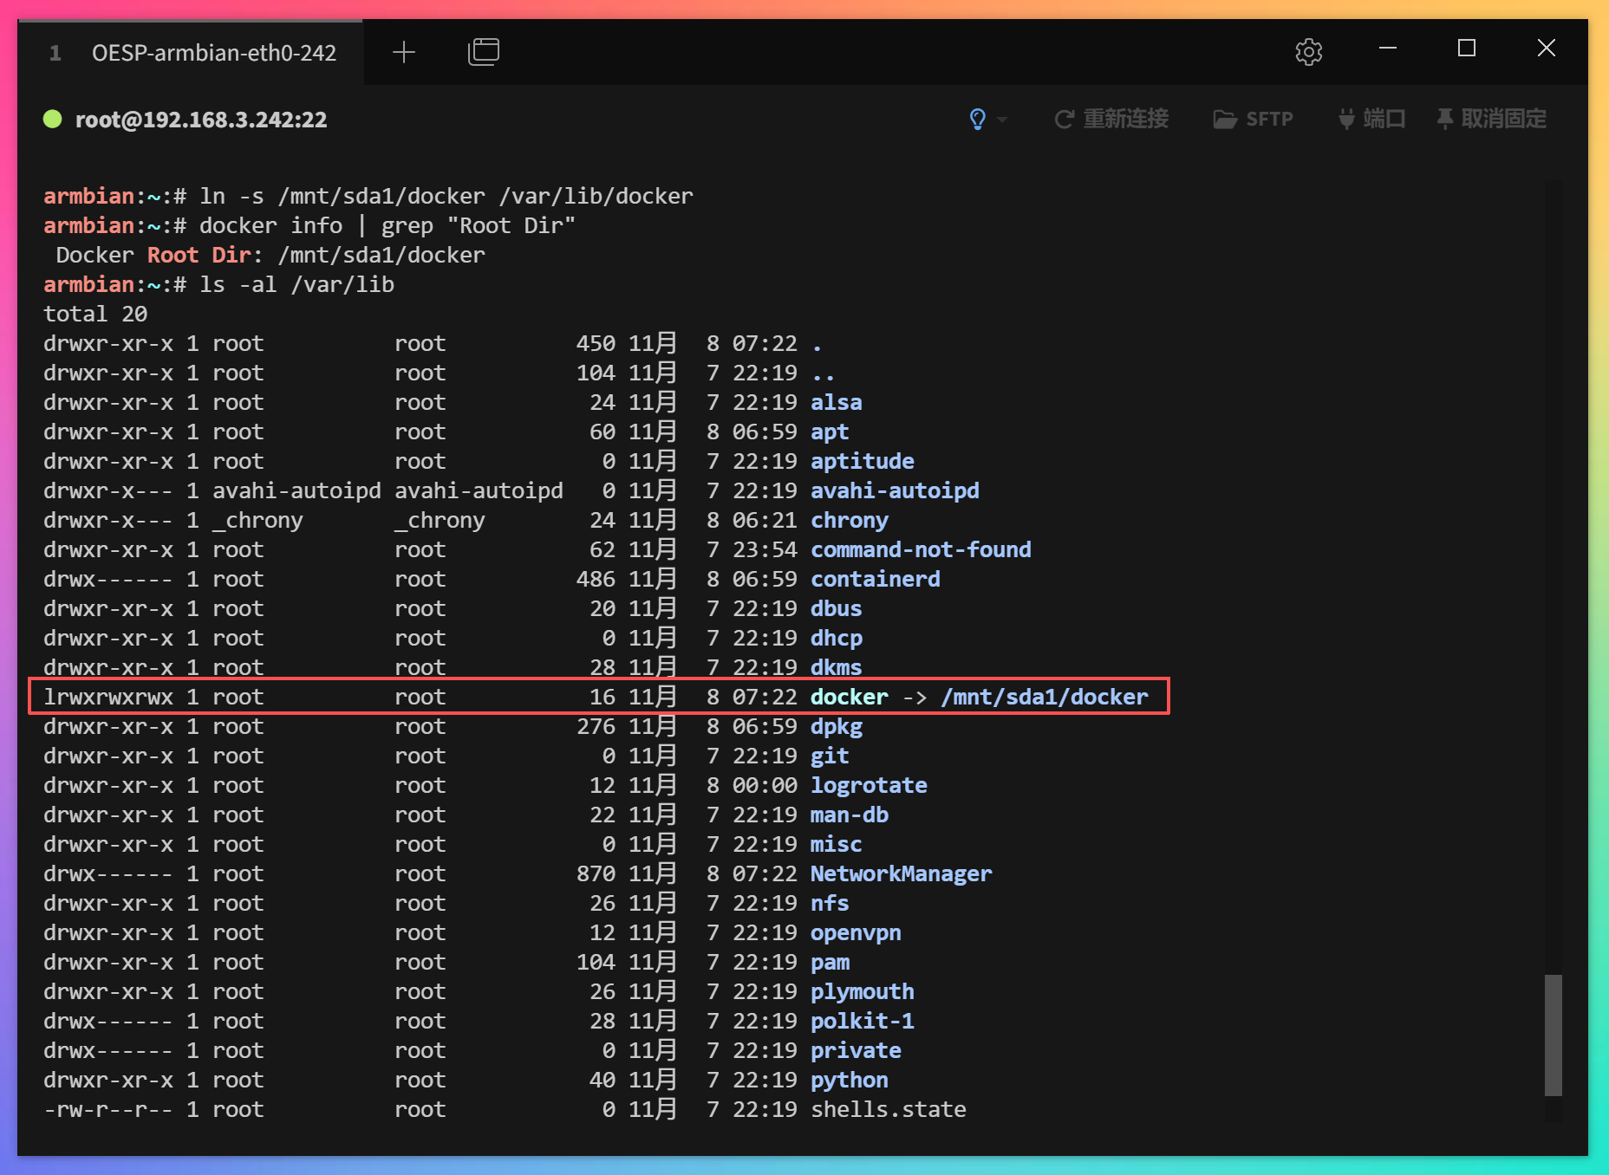1609x1175 pixels.
Task: Minimize the terminal window
Action: tap(1388, 49)
